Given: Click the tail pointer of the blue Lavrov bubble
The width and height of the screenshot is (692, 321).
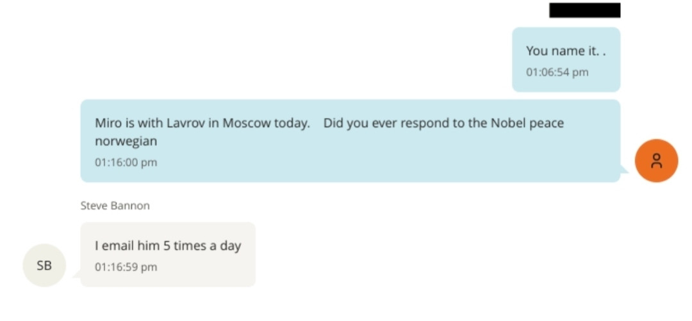Looking at the screenshot, I should 625,170.
